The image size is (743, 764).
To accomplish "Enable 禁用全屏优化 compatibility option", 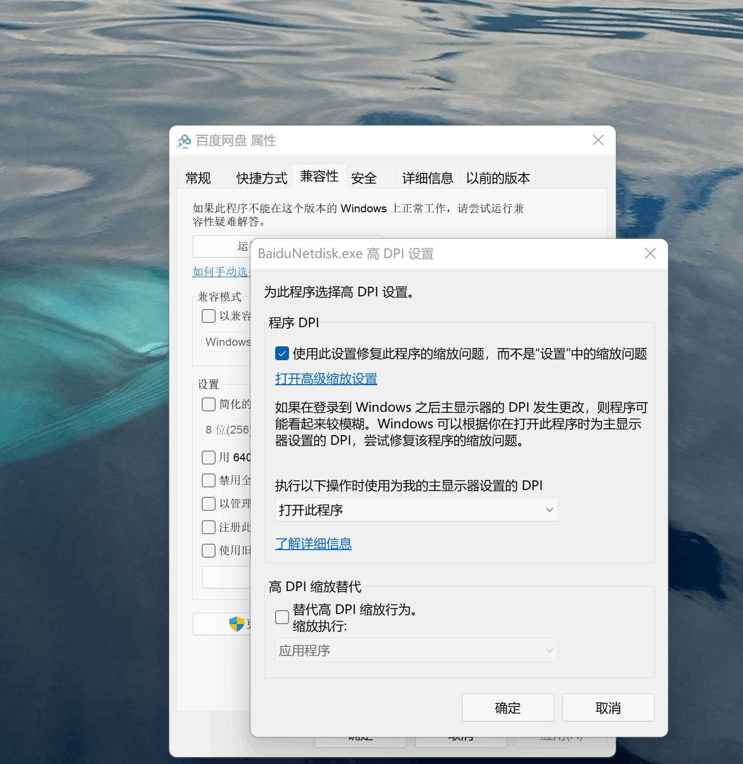I will [208, 480].
